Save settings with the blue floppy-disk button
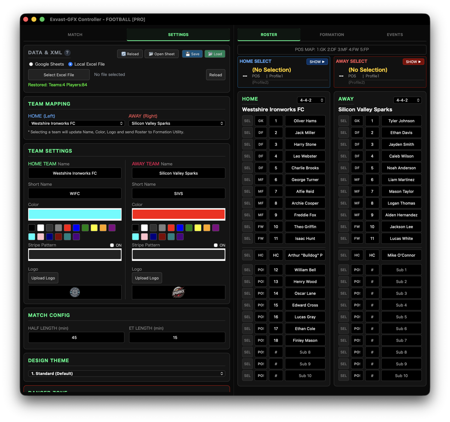 pyautogui.click(x=192, y=54)
